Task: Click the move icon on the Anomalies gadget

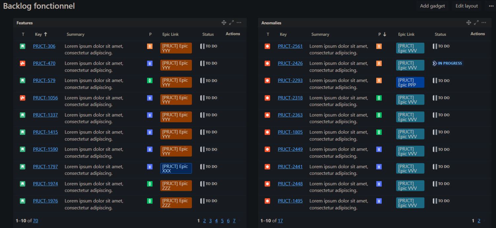Action: click(469, 23)
